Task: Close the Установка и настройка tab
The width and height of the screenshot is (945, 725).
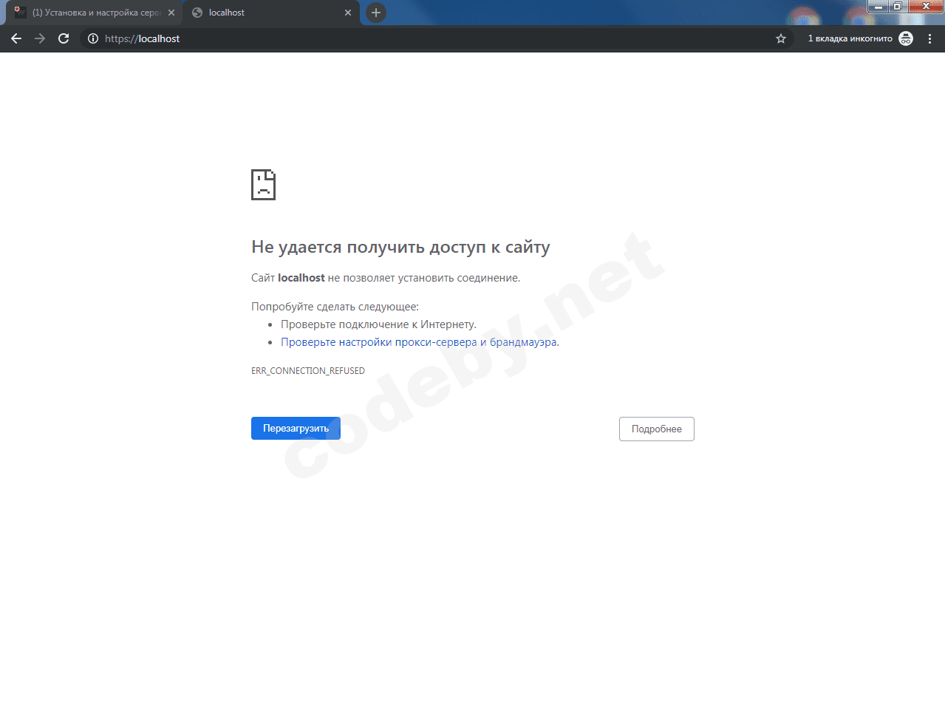Action: pos(171,13)
